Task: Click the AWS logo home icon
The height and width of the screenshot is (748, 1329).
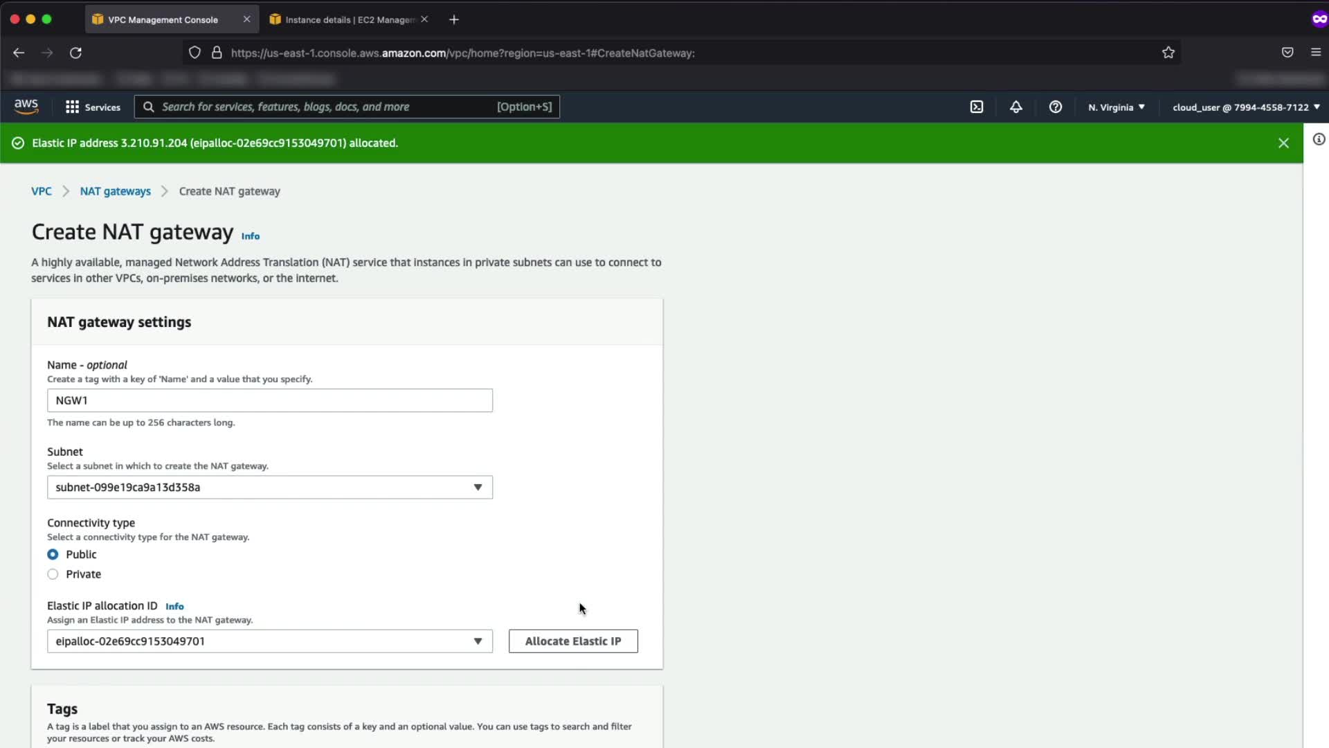Action: click(x=26, y=106)
